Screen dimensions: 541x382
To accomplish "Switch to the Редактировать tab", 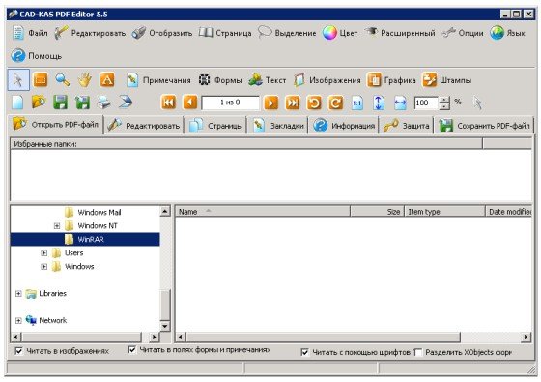I will 144,125.
